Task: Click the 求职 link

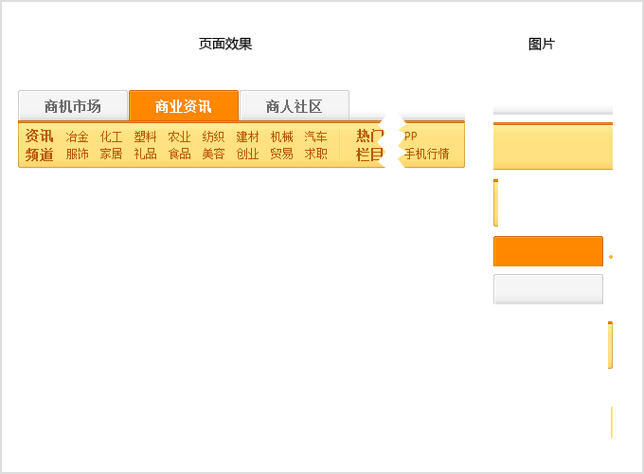Action: coord(316,154)
